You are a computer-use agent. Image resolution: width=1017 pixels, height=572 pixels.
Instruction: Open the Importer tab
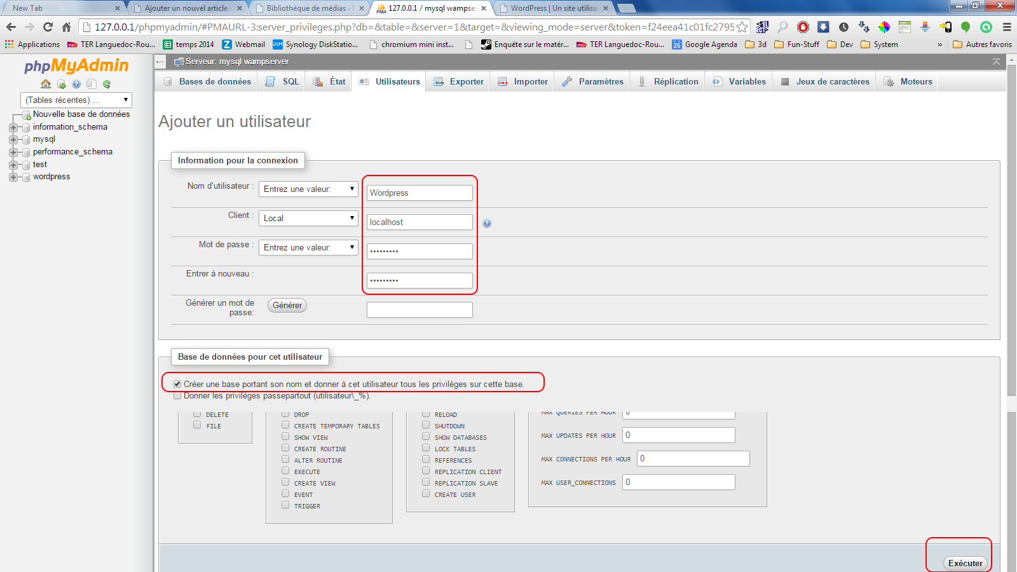tap(522, 81)
